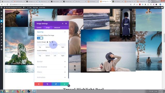Bookmark this page with star icon

click(x=131, y=5)
